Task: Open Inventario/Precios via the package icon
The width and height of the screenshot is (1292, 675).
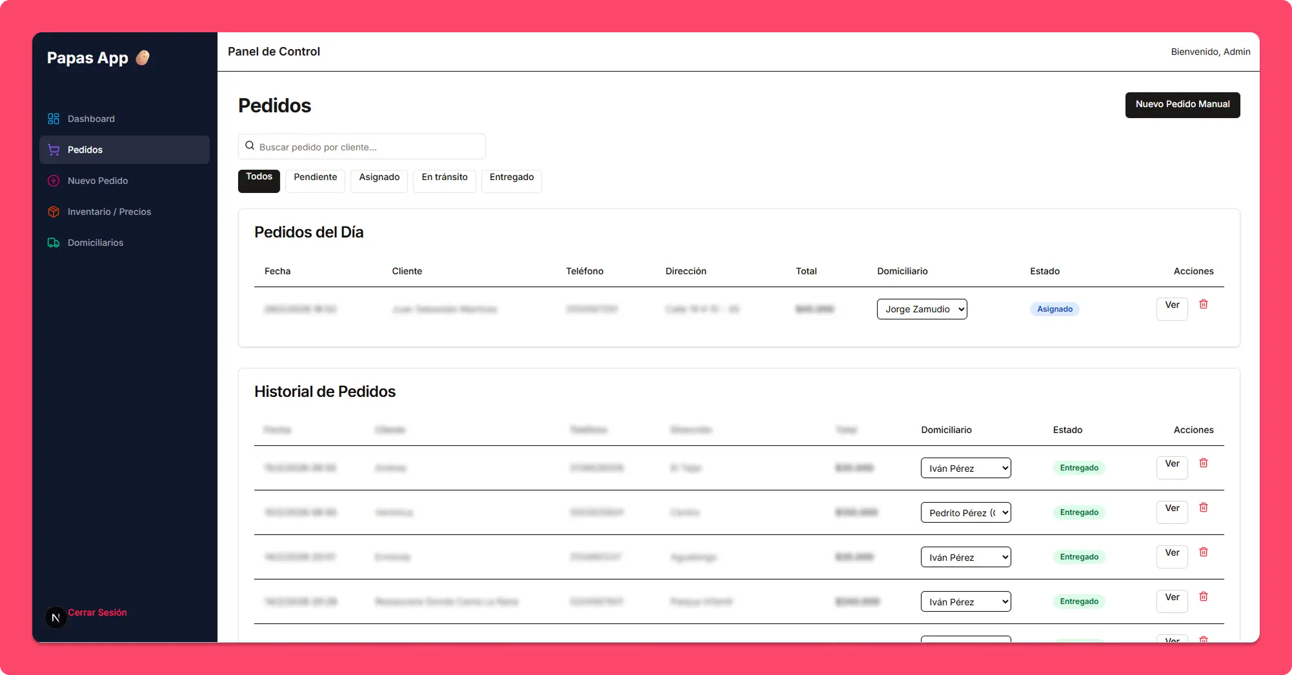Action: pos(53,212)
